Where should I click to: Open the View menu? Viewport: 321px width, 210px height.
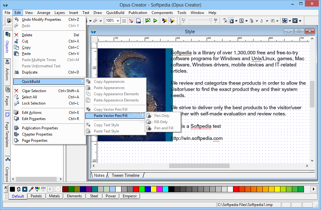(x=29, y=13)
